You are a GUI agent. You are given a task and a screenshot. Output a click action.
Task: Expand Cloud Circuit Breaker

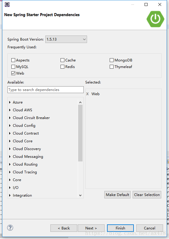tap(10, 118)
